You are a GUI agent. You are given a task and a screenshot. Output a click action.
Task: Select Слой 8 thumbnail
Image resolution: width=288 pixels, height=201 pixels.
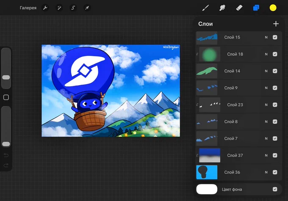point(207,121)
